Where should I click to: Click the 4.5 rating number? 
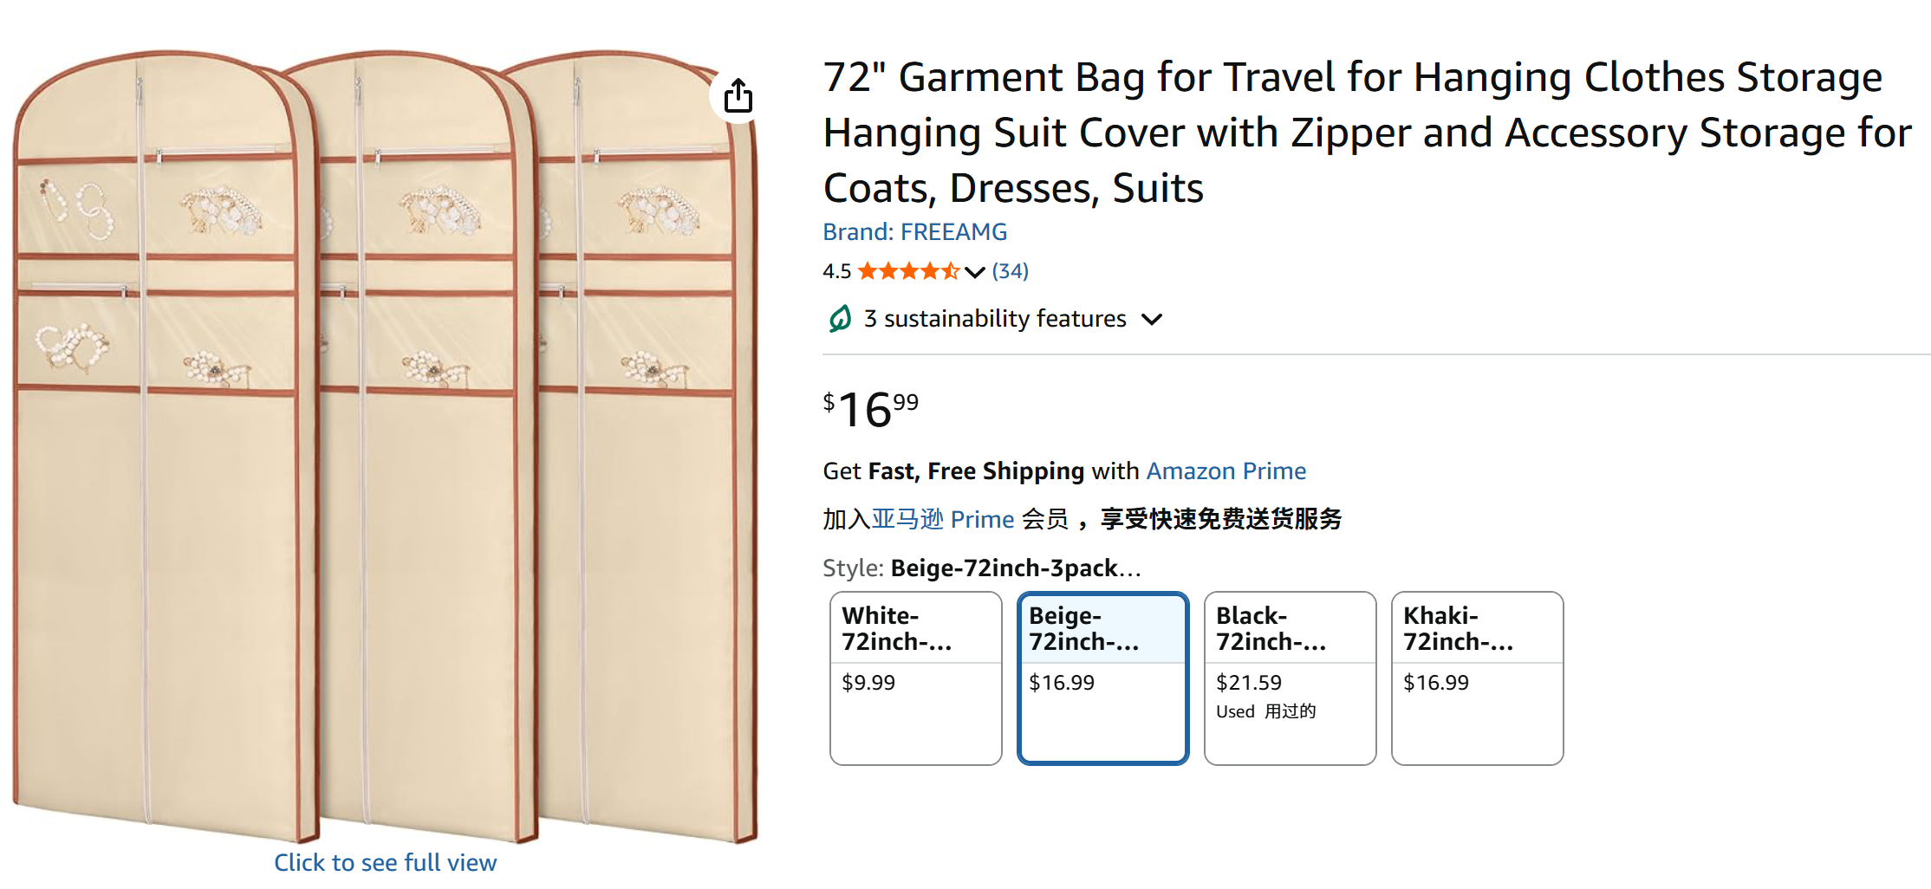coord(836,271)
